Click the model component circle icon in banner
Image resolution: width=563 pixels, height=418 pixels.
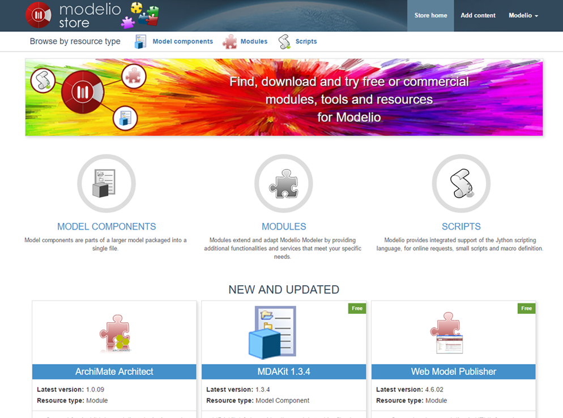[125, 118]
